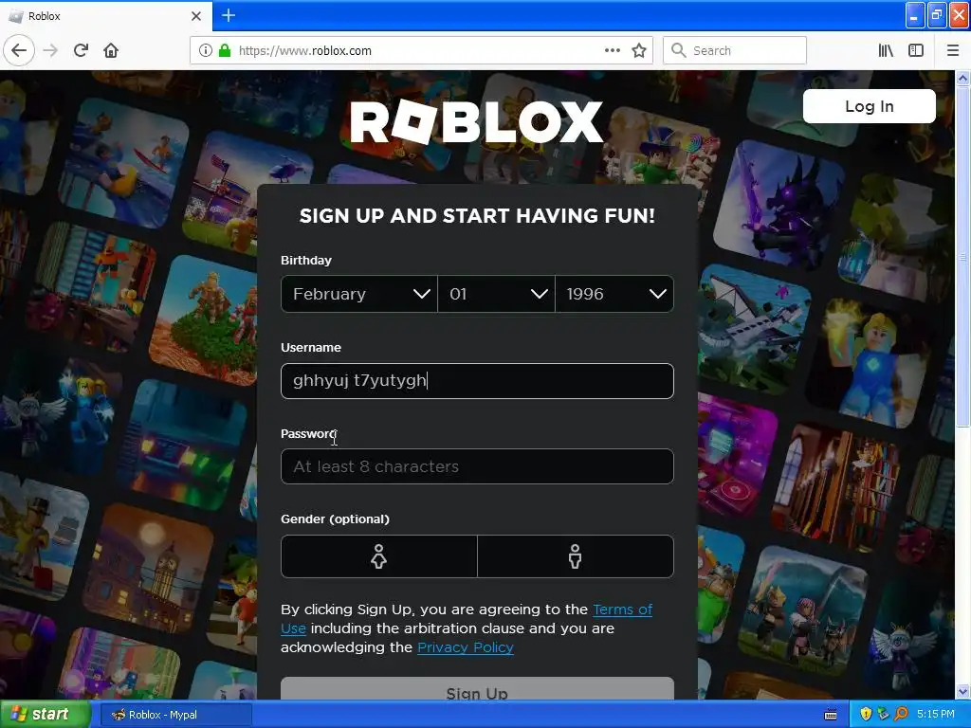The height and width of the screenshot is (728, 971).
Task: Click the page scrollbar up arrow
Action: pos(963,79)
